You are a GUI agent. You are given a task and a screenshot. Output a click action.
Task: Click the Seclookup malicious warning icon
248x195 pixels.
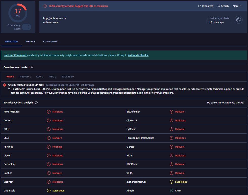(49, 164)
